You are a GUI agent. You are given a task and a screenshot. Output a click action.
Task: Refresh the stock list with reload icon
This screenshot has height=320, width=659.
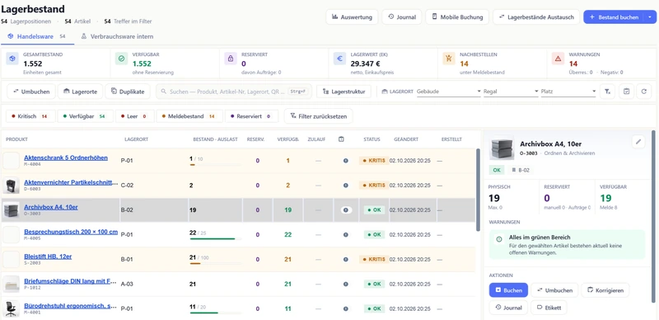point(644,92)
